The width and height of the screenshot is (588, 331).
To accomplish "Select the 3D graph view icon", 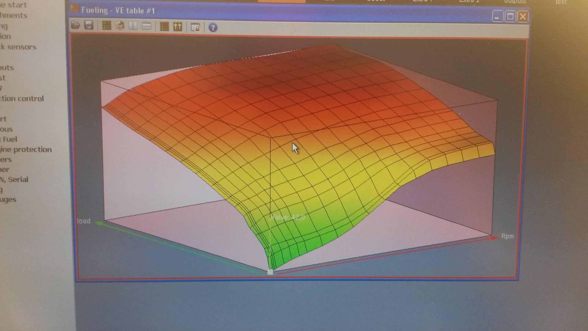I will (x=120, y=26).
